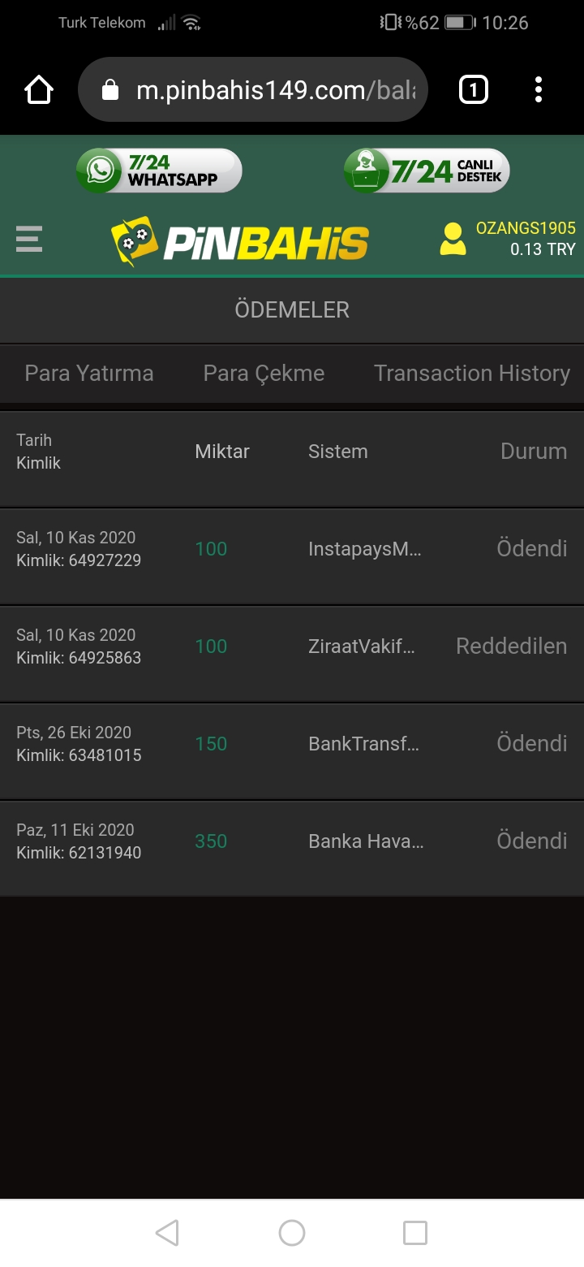The width and height of the screenshot is (584, 1267).
Task: Open the browser tab switcher
Action: click(474, 89)
